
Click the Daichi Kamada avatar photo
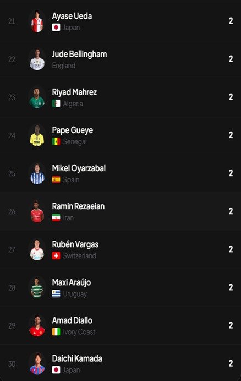[37, 364]
